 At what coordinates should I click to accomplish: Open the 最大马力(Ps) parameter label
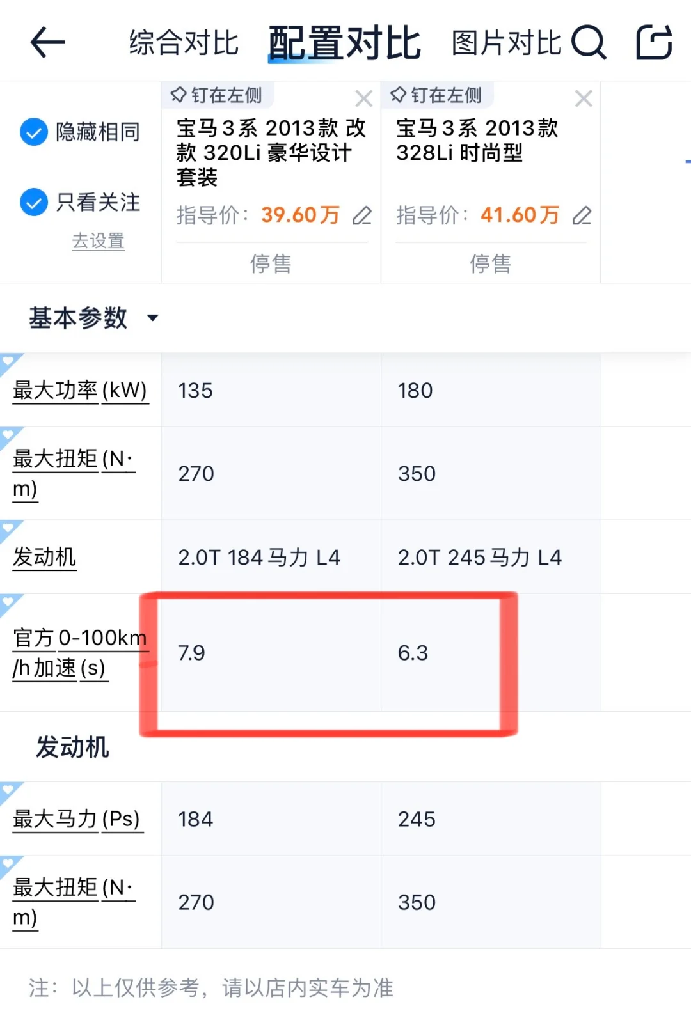pyautogui.click(x=77, y=819)
